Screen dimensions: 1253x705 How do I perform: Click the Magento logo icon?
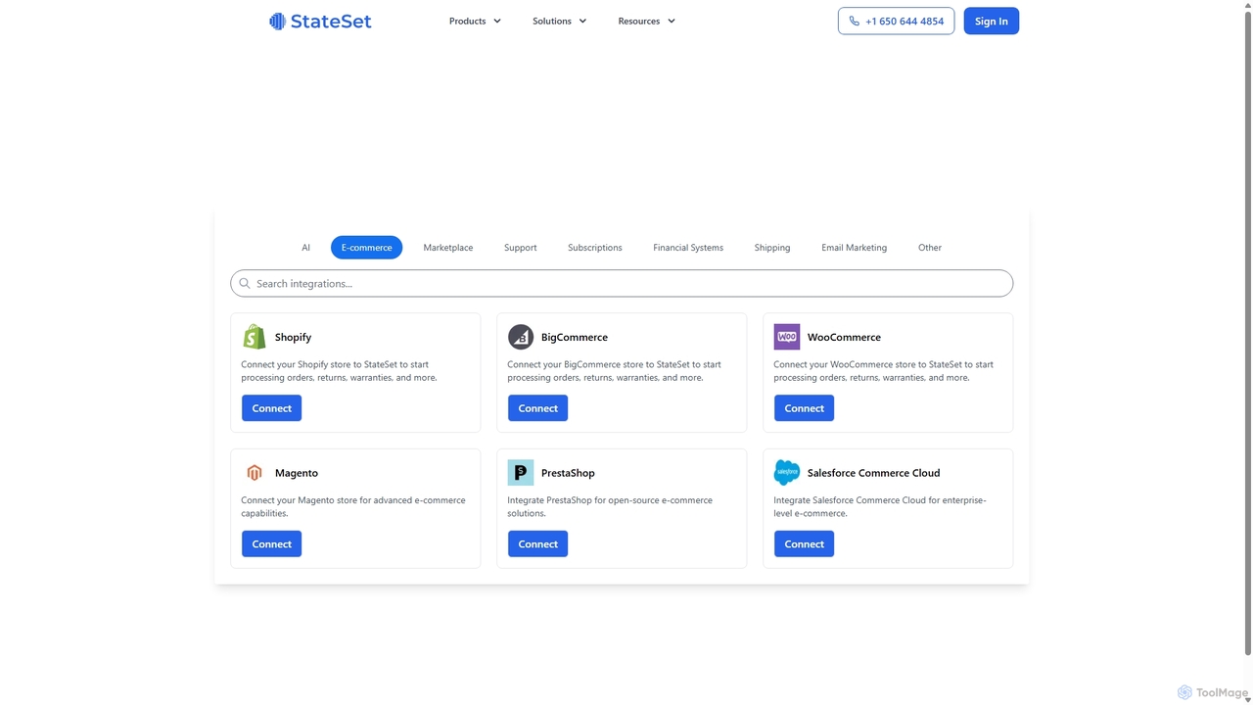coord(255,473)
